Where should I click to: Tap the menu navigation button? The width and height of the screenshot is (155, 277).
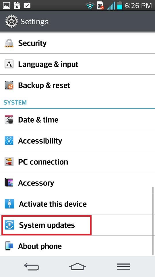point(123,267)
